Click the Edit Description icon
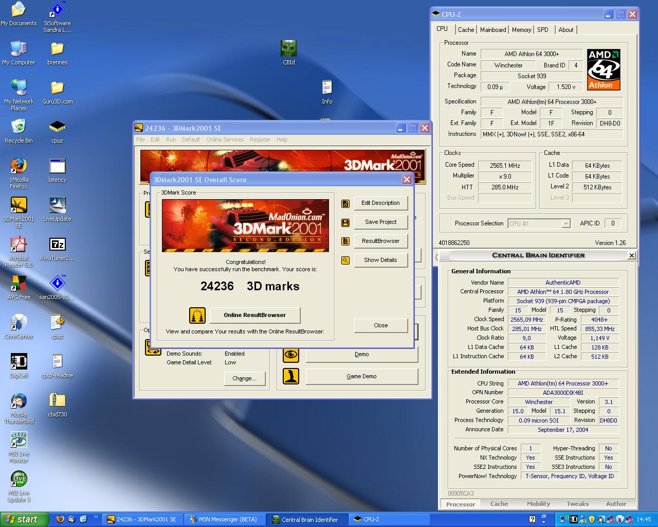 pos(345,203)
